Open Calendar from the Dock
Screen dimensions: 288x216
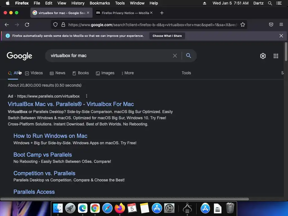coord(132,208)
